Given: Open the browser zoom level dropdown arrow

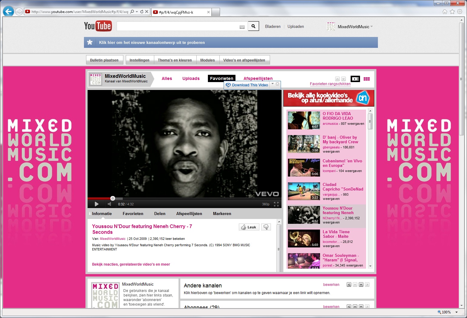Looking at the screenshot, I should pos(456,312).
